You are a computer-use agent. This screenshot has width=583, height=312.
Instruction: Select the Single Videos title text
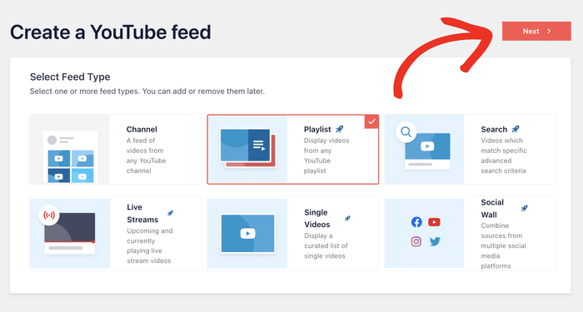click(x=317, y=218)
